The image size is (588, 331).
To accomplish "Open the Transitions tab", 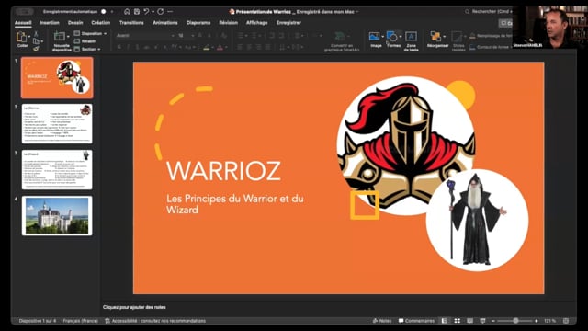I will tap(131, 23).
